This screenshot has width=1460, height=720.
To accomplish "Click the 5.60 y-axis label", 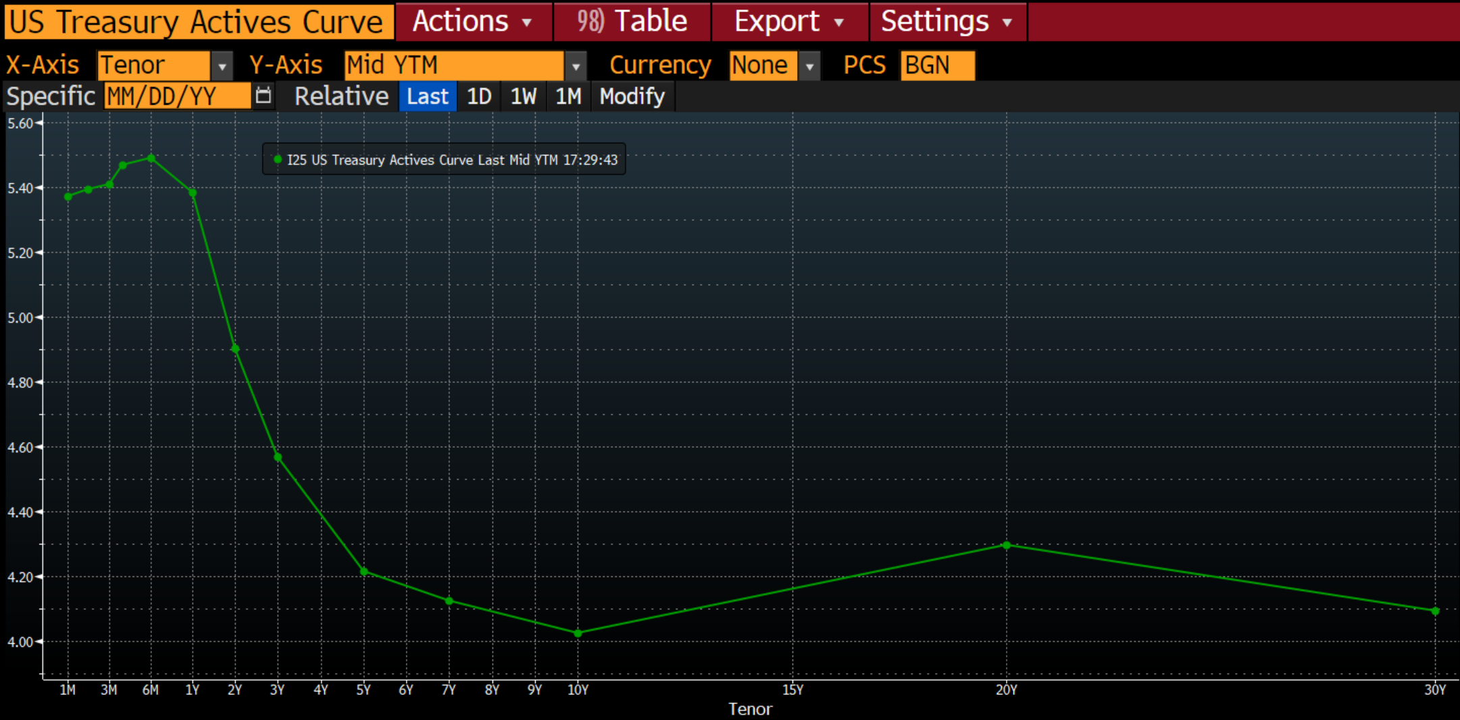I will click(20, 123).
